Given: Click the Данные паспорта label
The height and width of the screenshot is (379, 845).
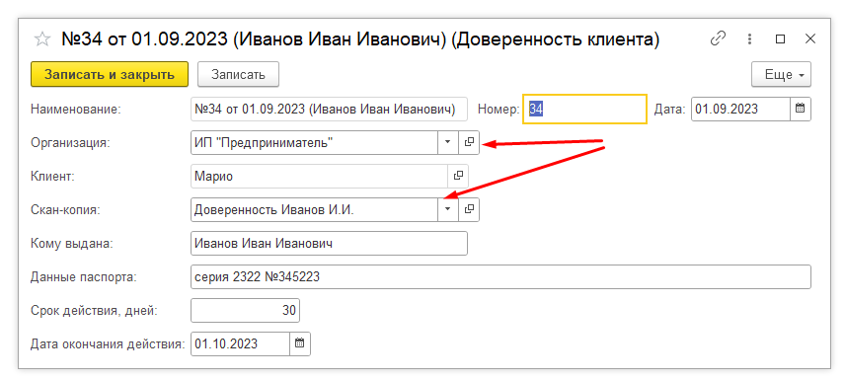Looking at the screenshot, I should point(84,277).
